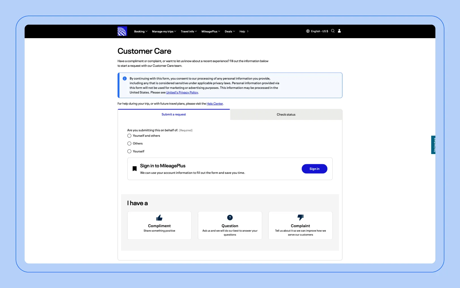Click the user account profile icon
460x288 pixels.
pos(339,31)
